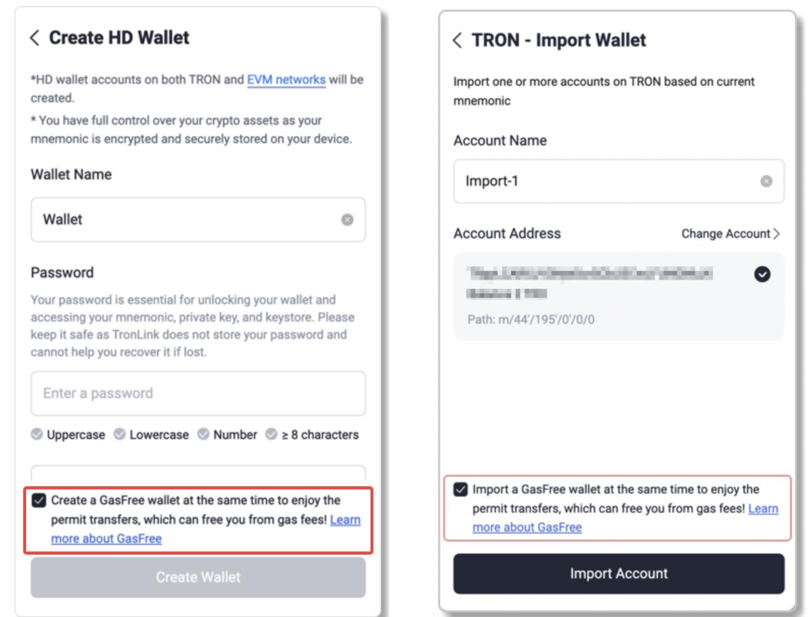Click the 8 characters requirement indicator icon
Viewport: 808px width, 617px height.
coord(271,435)
